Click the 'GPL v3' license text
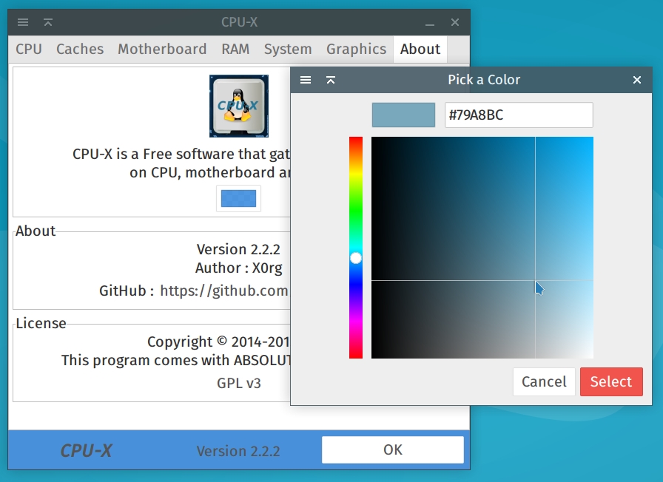Viewport: 663px width, 482px height. pyautogui.click(x=239, y=383)
